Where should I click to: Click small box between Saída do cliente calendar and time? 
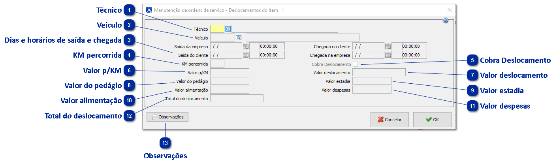coord(254,55)
